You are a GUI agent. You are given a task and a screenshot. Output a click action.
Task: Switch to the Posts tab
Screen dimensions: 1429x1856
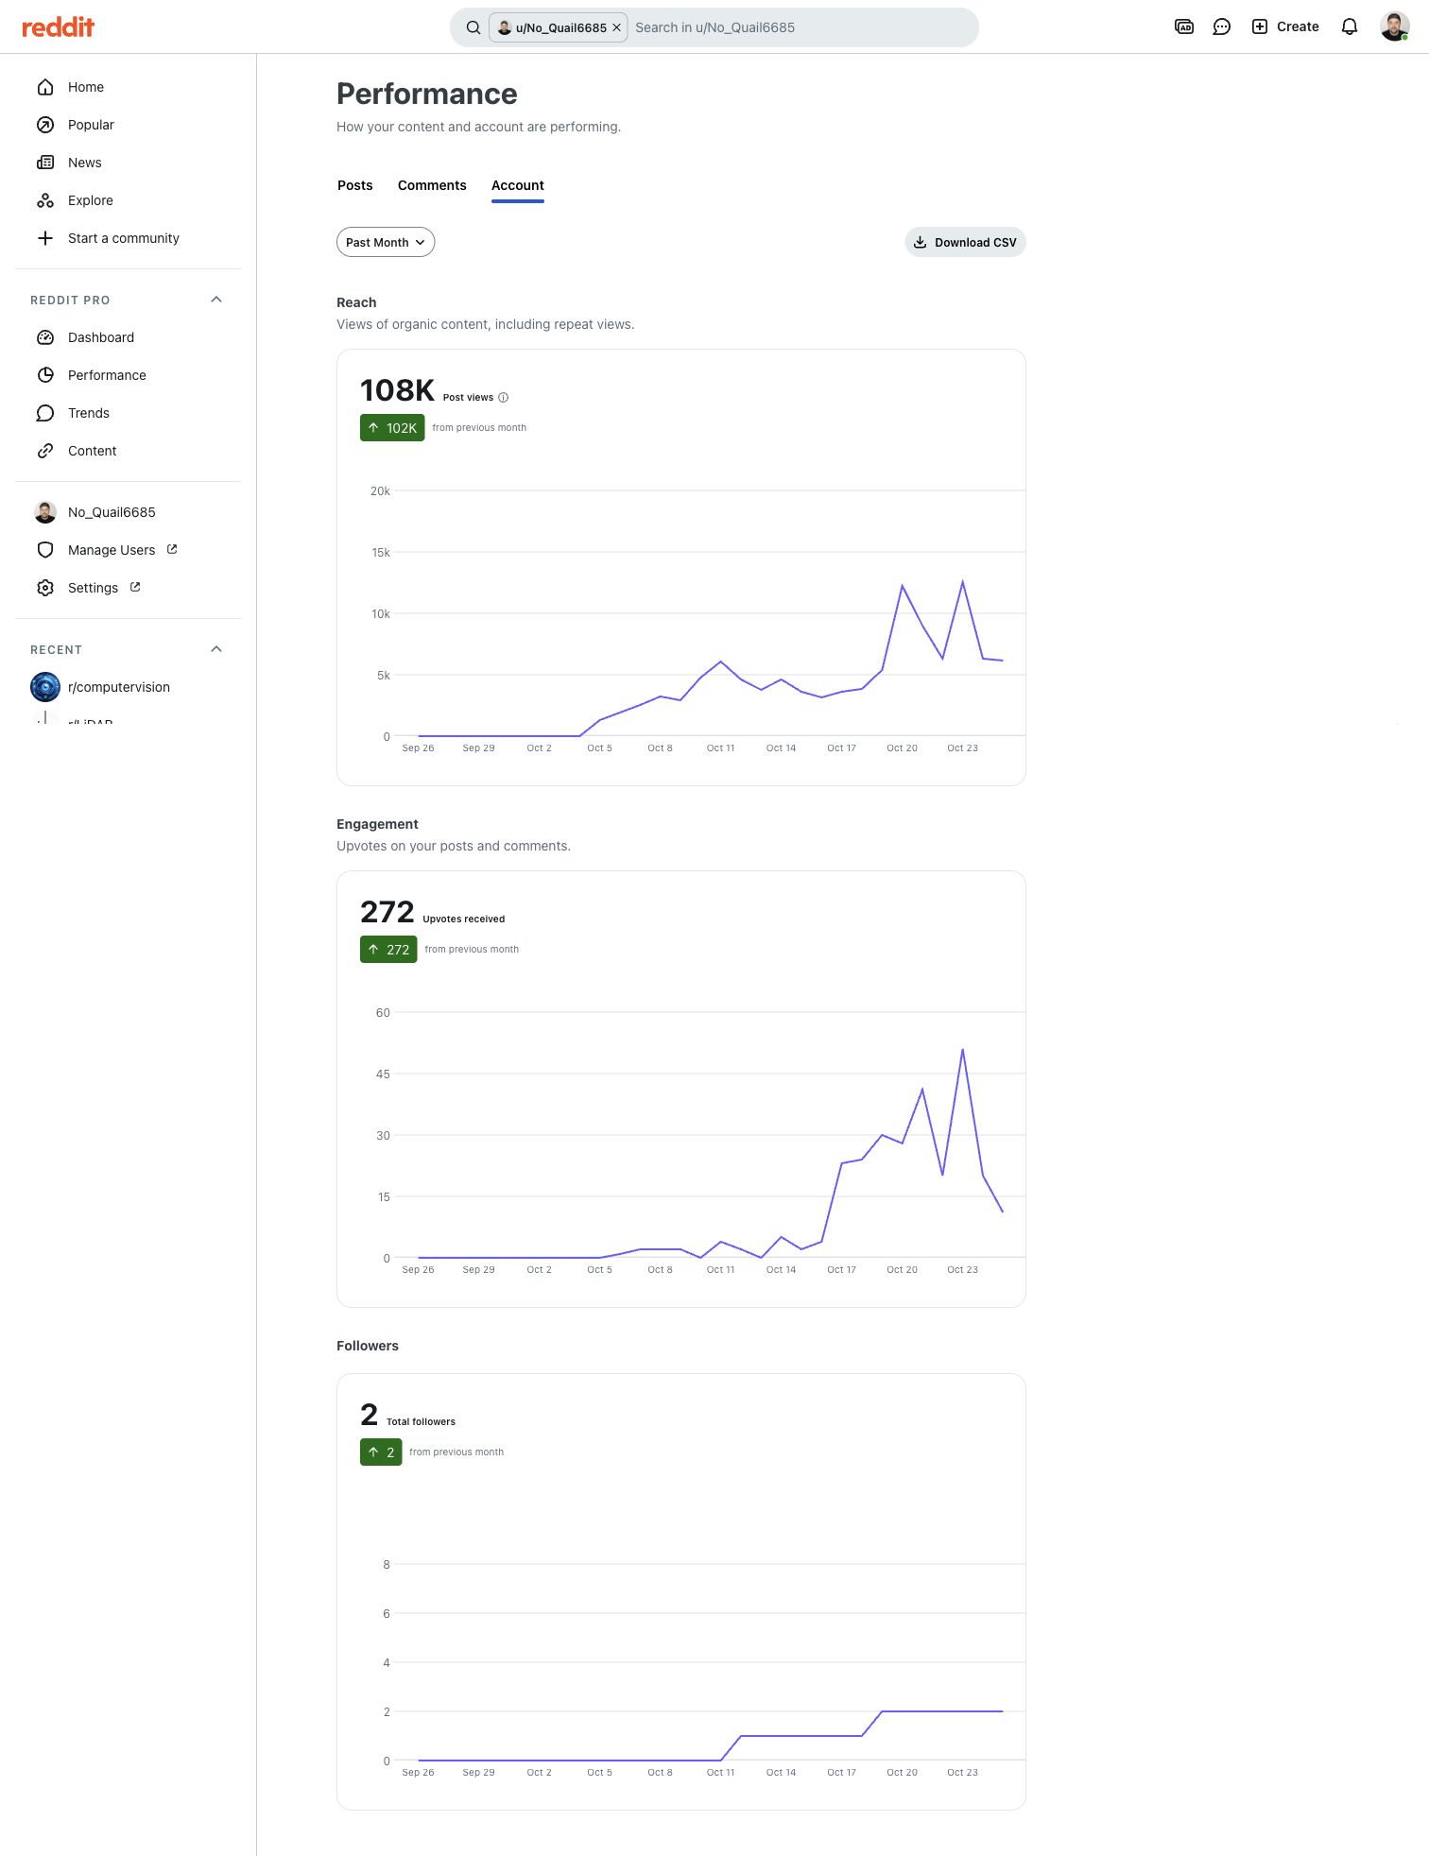point(355,185)
